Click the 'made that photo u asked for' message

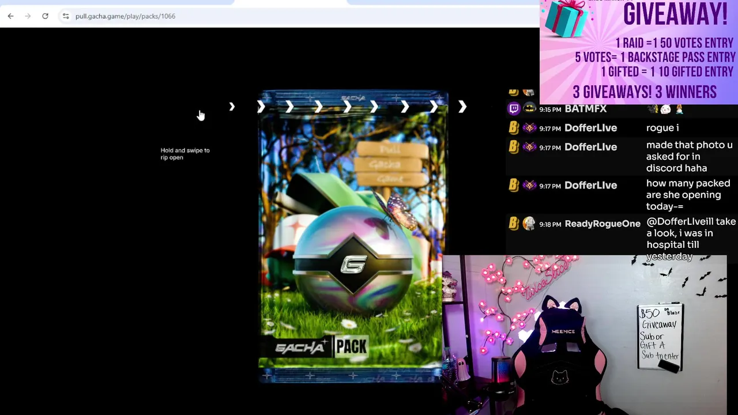click(x=689, y=157)
